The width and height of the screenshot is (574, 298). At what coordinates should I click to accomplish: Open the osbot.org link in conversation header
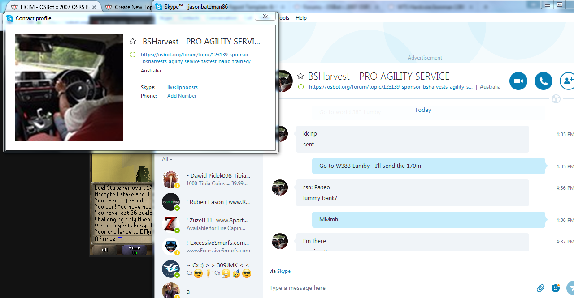coord(391,87)
